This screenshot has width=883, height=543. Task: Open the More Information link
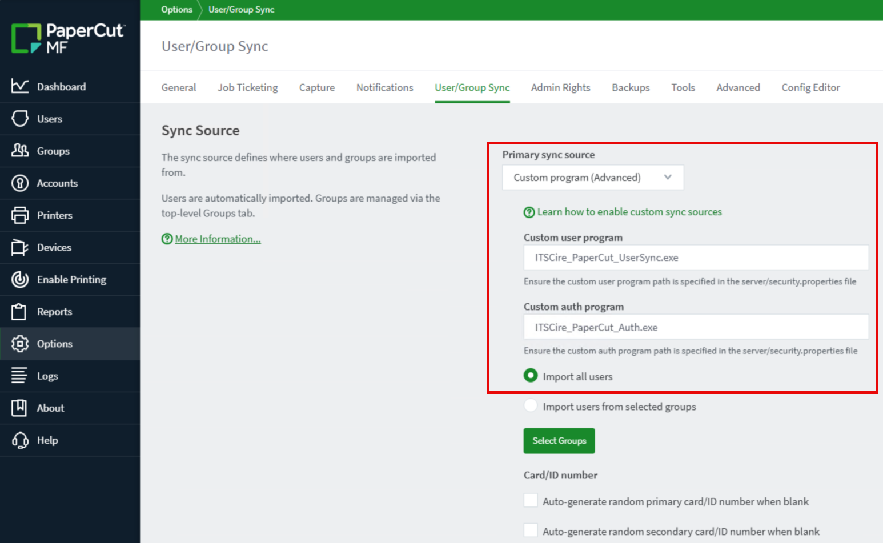tap(218, 239)
